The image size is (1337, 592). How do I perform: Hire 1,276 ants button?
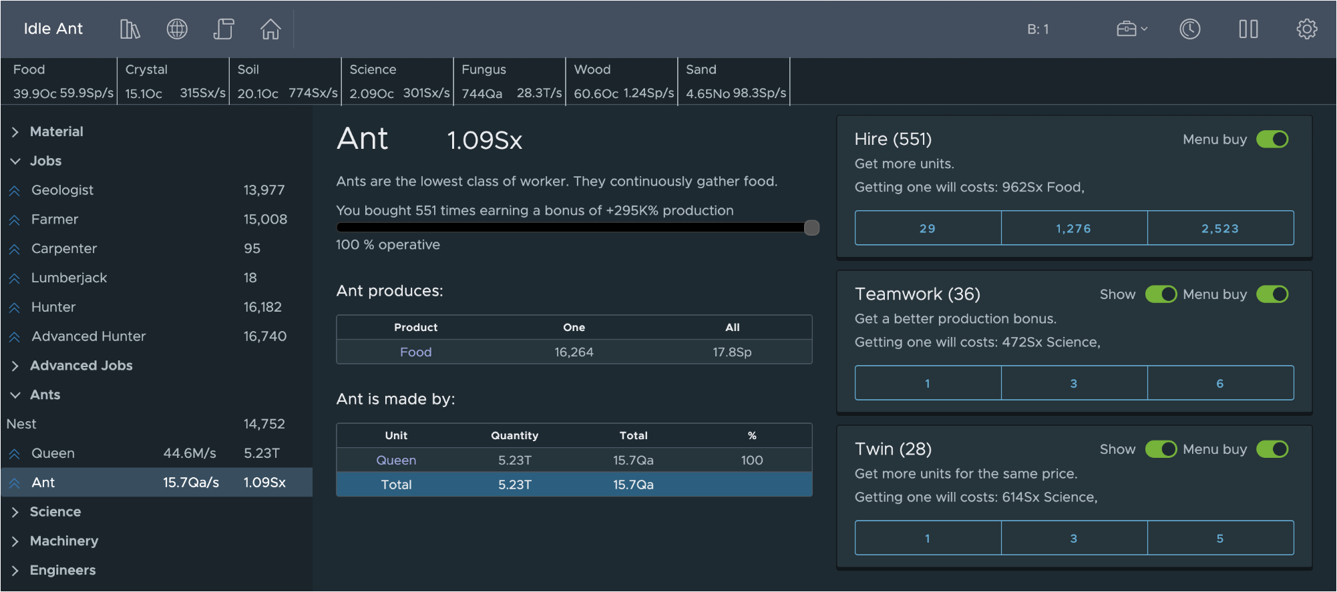point(1074,228)
